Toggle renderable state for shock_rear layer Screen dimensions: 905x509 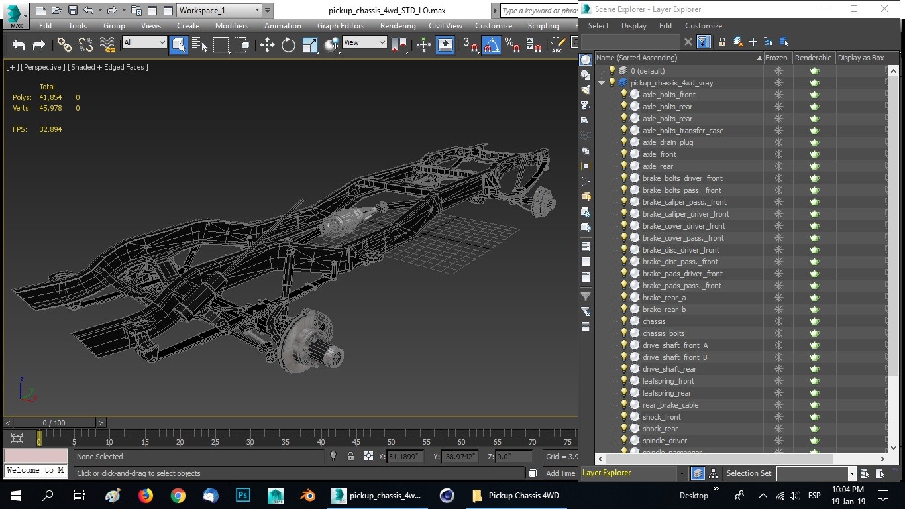click(x=814, y=429)
